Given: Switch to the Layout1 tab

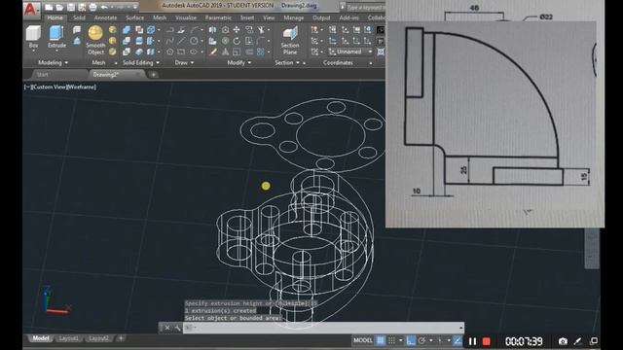Looking at the screenshot, I should [68, 338].
